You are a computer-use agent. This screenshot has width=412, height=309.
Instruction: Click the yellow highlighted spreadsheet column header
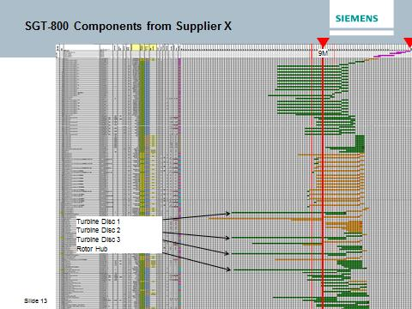coord(136,47)
